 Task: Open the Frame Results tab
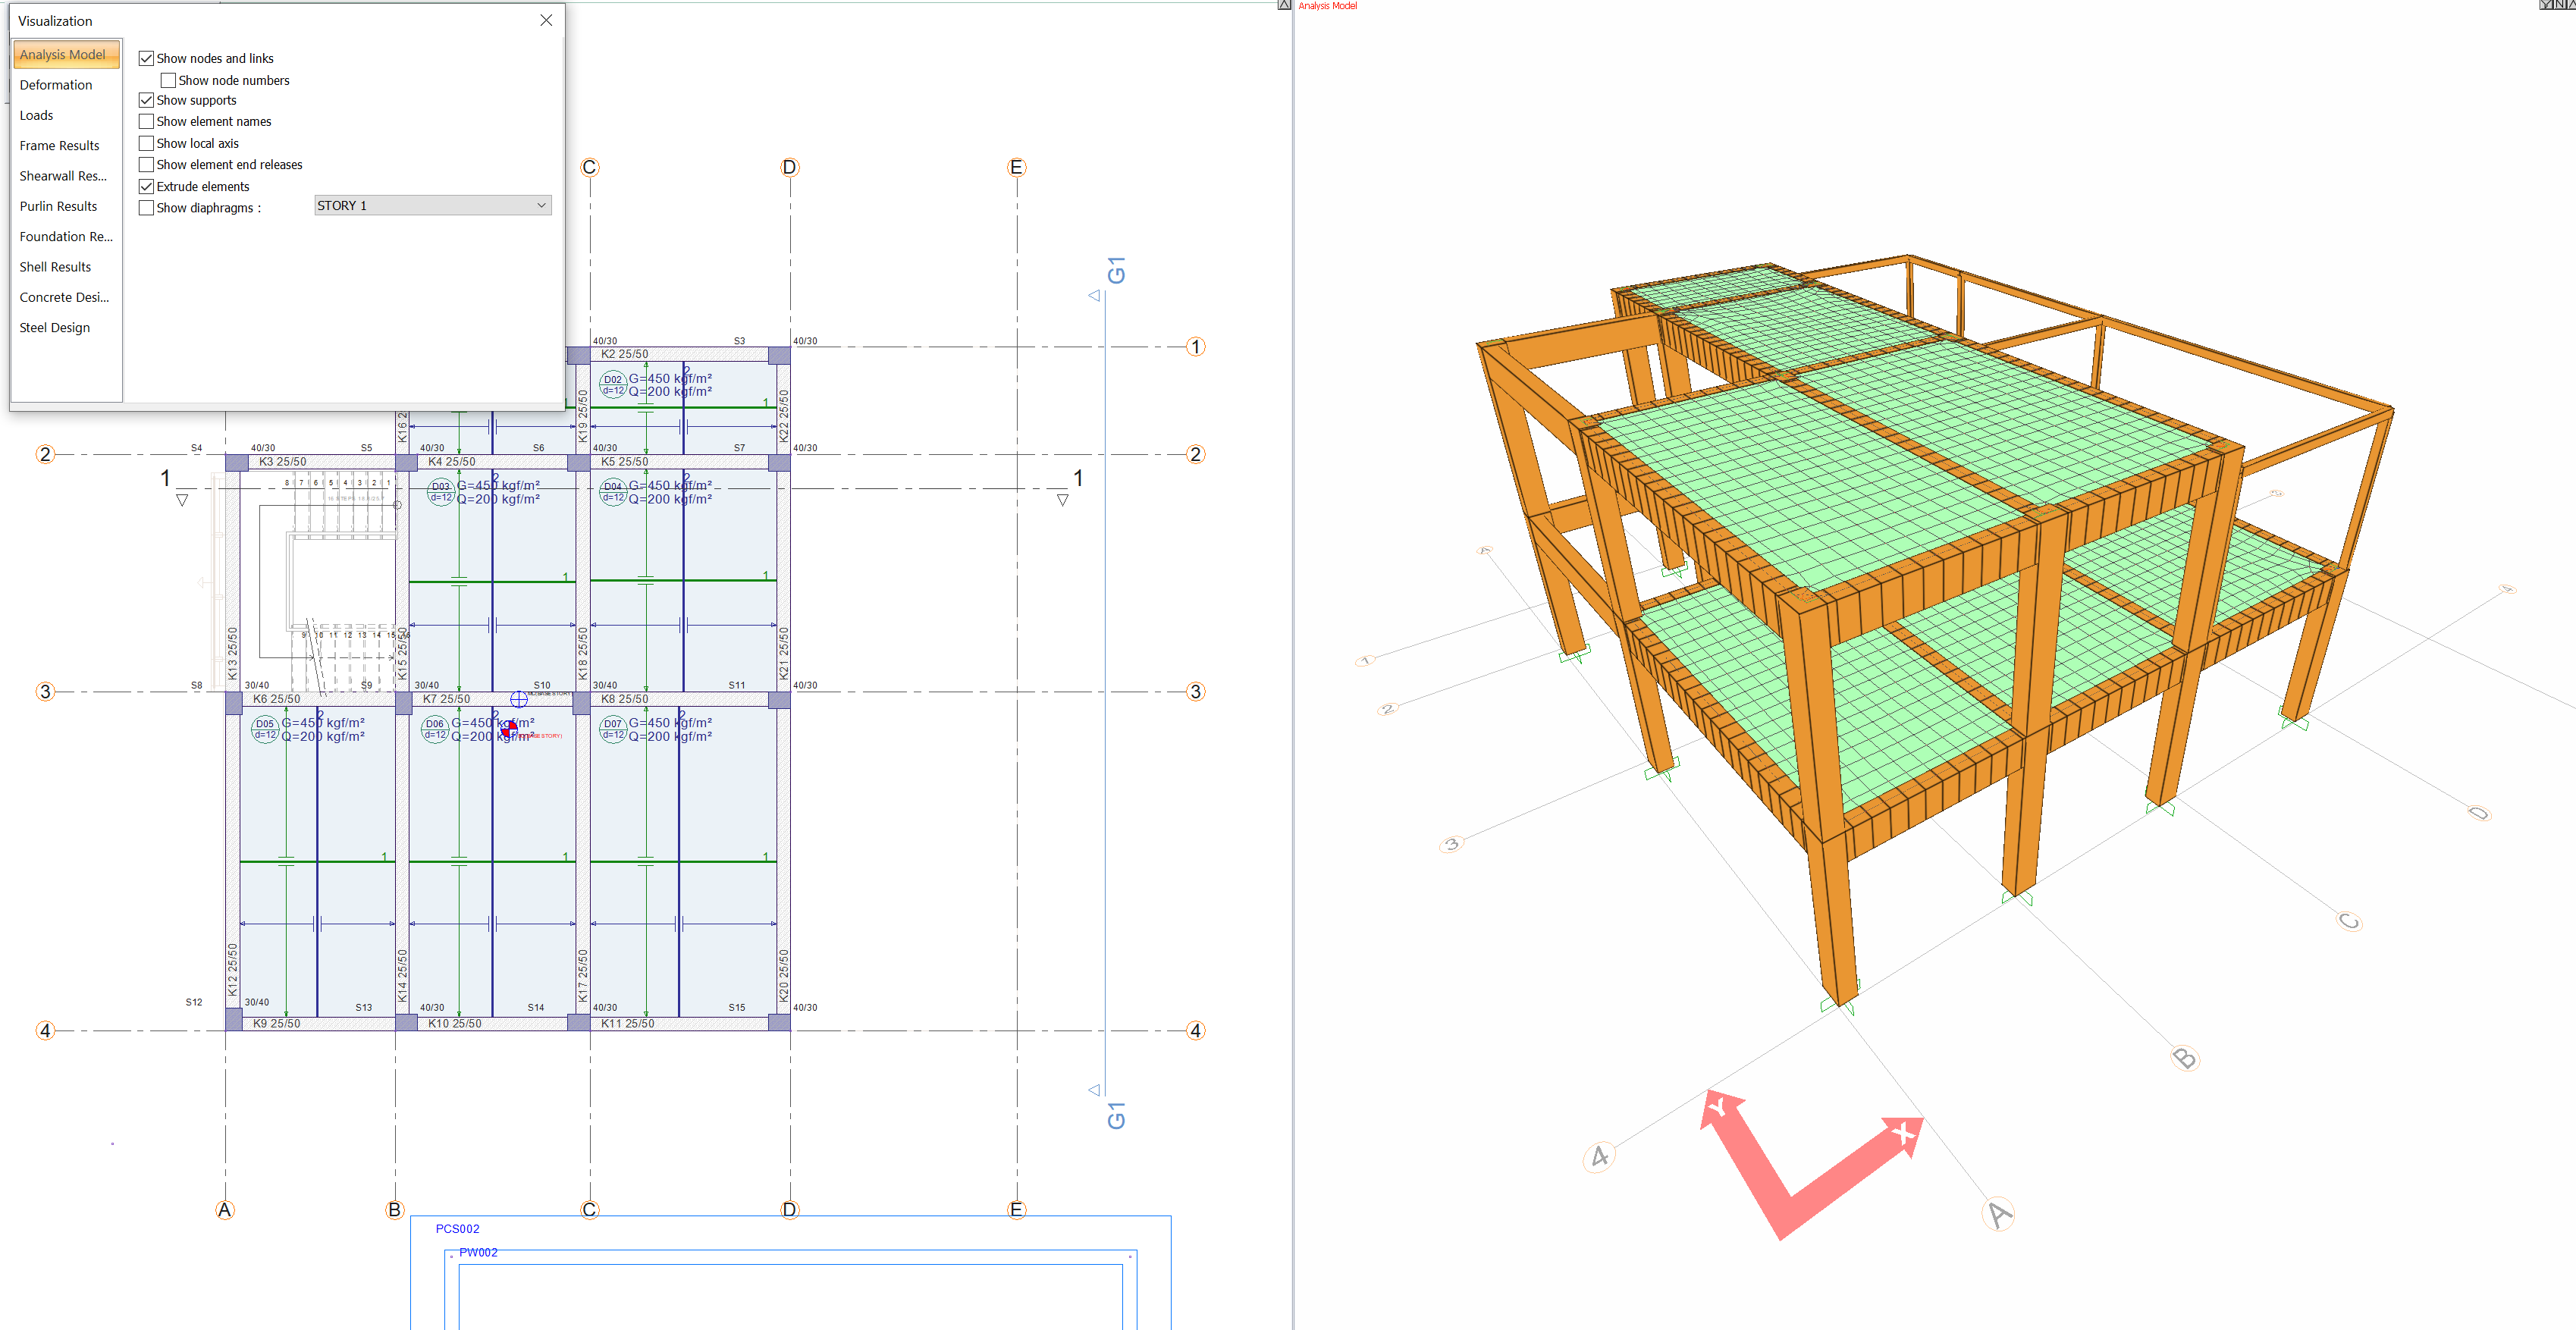(x=59, y=146)
